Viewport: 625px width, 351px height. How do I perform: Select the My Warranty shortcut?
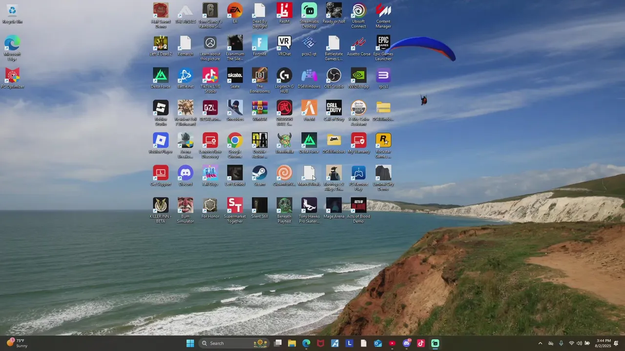tap(358, 144)
